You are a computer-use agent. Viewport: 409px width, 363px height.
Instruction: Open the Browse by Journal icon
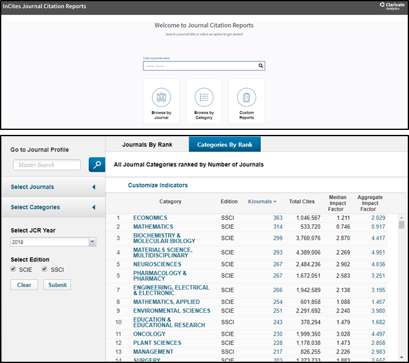click(161, 97)
